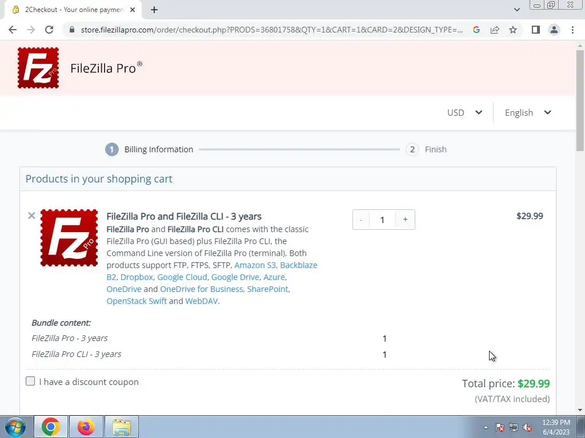Click the share page icon
The width and height of the screenshot is (585, 438).
[x=495, y=30]
